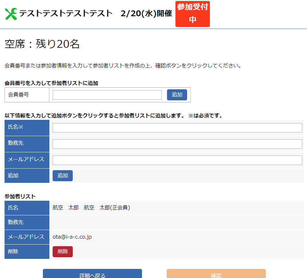307x278 pixels.
Task: Click the 詳細へ戻る button at bottom
Action: 92,274
